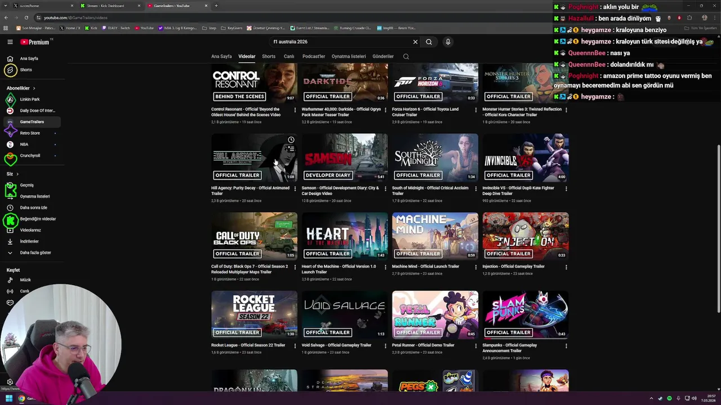
Task: Open Daha sonra izle list
Action: [33, 208]
